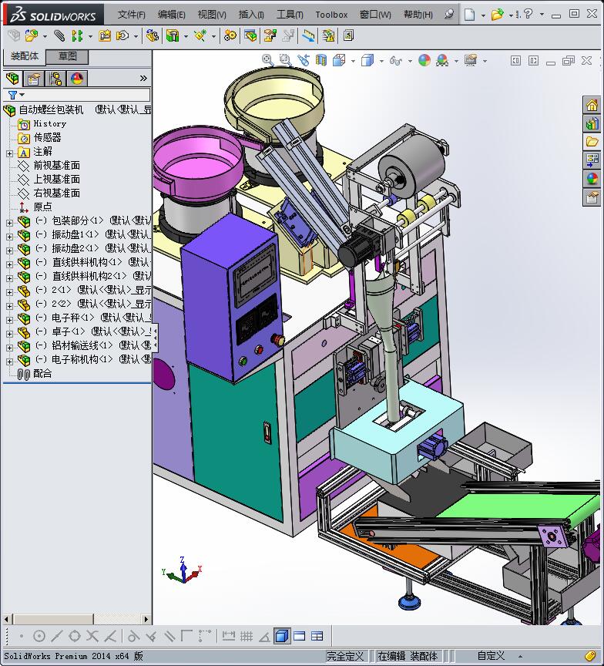The image size is (604, 666).
Task: Click the New document button
Action: point(469,15)
